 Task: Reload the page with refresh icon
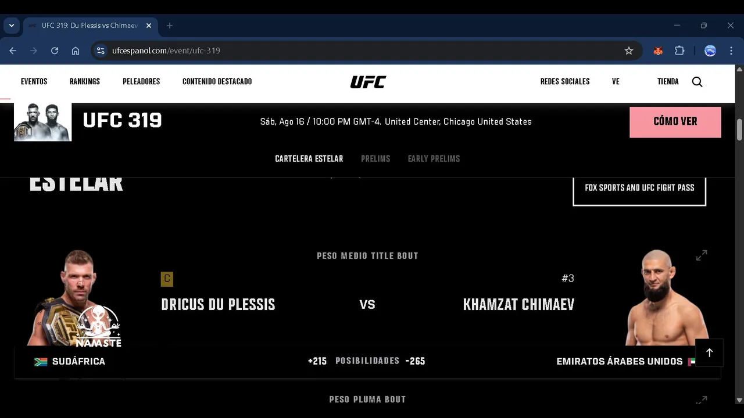55,51
